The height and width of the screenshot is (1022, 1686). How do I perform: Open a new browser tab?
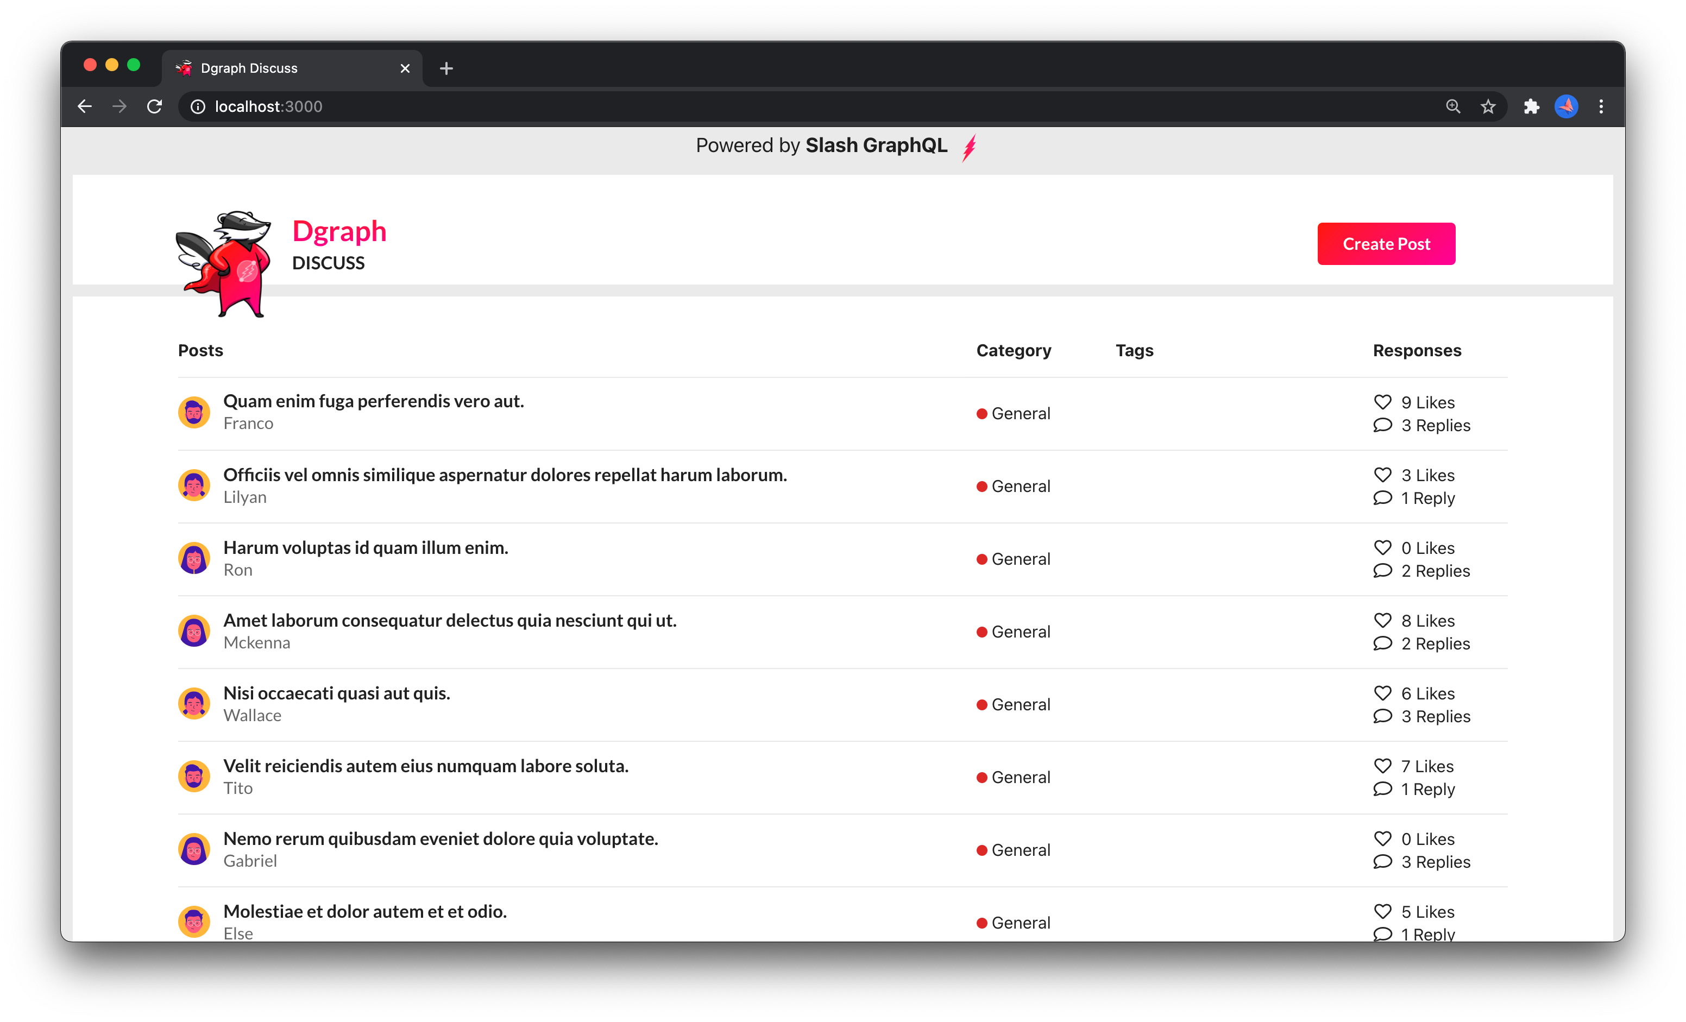446,68
